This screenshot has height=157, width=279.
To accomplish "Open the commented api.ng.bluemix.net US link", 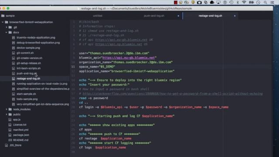I will pyautogui.click(x=119, y=44).
